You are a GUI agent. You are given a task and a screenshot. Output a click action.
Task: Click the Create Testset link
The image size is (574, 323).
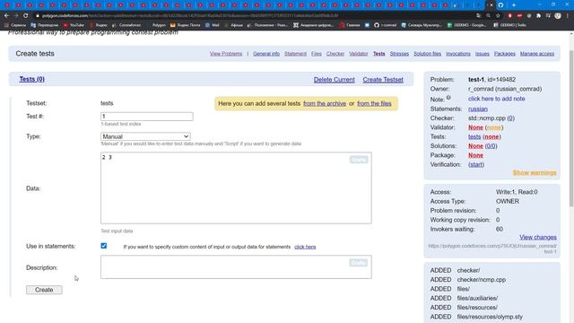[383, 80]
